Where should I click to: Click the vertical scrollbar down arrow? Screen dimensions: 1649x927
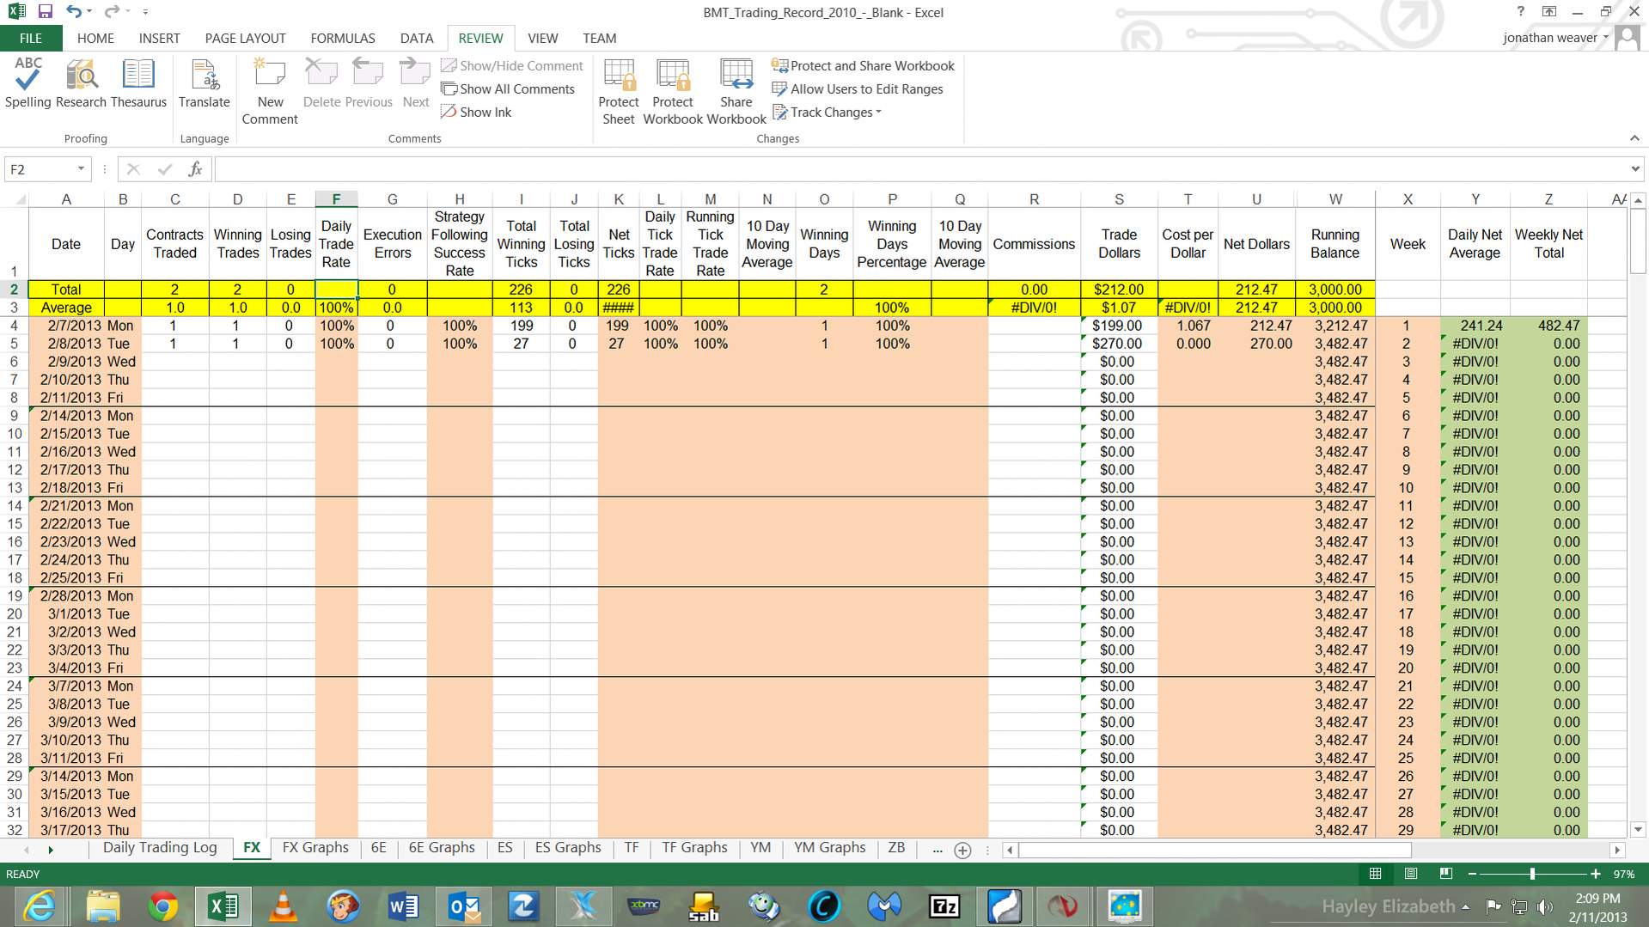[x=1638, y=830]
